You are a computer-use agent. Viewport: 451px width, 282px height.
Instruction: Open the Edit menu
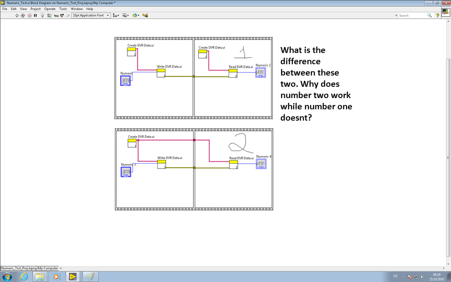[14, 9]
